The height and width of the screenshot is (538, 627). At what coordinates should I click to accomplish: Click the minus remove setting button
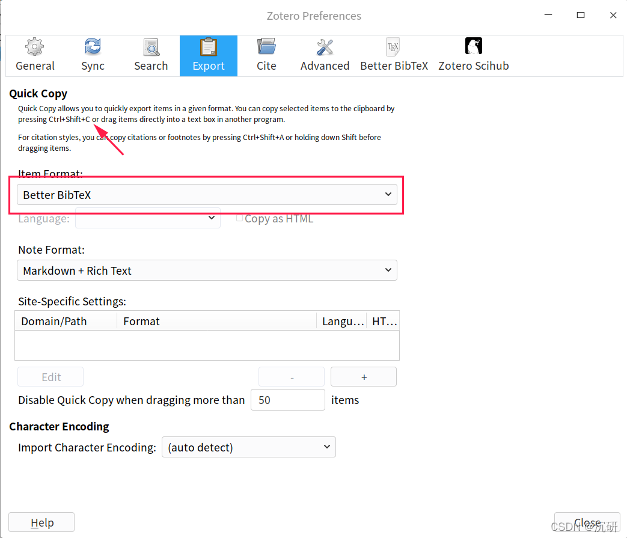click(x=292, y=377)
